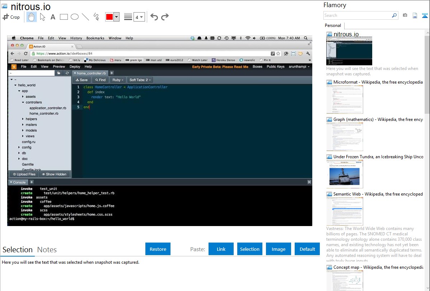Click the Link paste button
430x291 pixels.
[221, 249]
